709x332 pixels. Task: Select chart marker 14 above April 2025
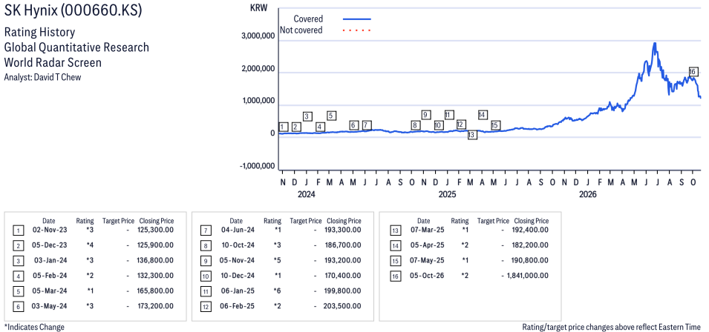[482, 115]
